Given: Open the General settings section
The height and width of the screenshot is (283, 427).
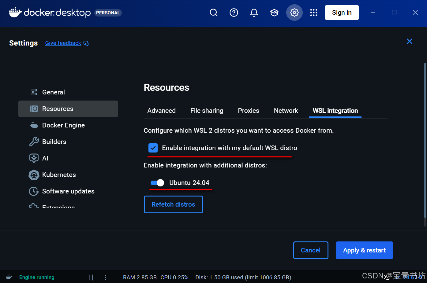Looking at the screenshot, I should pyautogui.click(x=68, y=92).
